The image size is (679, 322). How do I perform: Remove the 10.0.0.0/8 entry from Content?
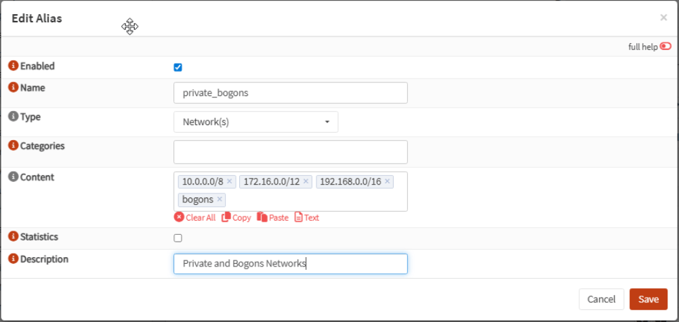coord(230,182)
